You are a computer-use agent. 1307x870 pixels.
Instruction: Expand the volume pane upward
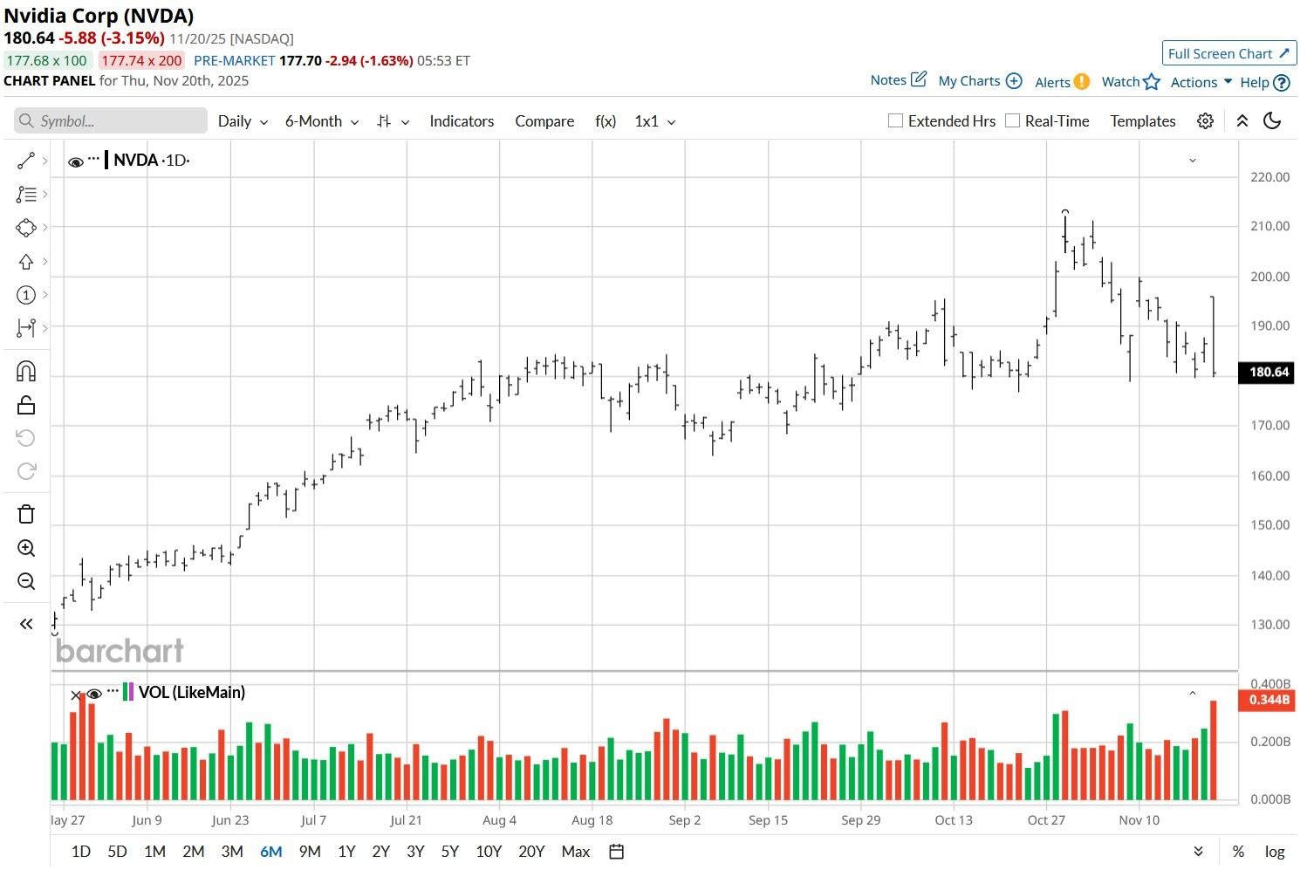point(1193,694)
